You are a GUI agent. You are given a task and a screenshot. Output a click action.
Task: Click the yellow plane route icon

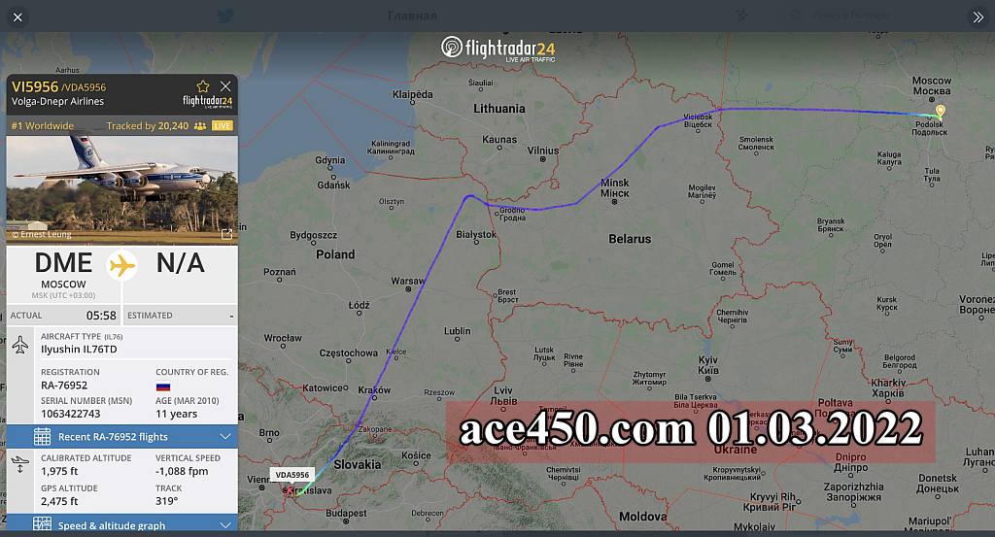121,265
